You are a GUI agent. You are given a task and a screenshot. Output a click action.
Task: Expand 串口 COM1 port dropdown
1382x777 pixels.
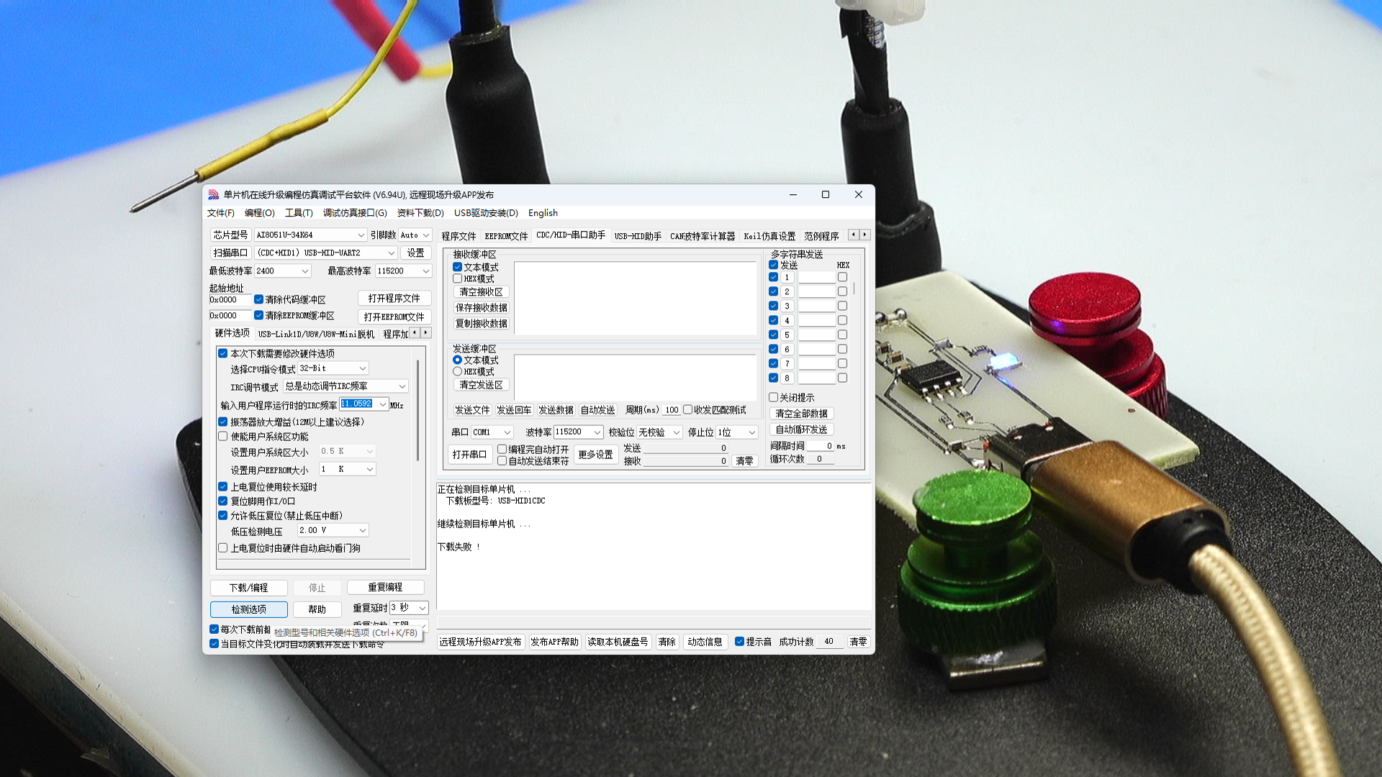pyautogui.click(x=507, y=432)
